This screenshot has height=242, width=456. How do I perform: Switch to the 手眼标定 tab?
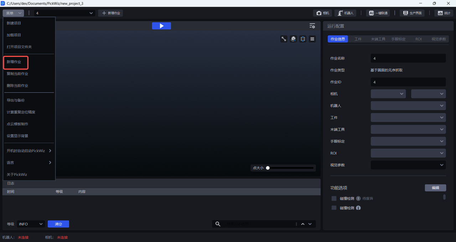tap(398, 39)
